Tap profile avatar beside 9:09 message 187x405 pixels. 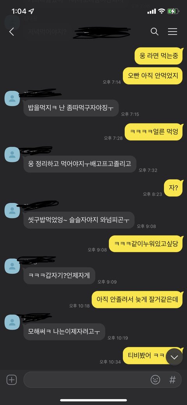(x=12, y=266)
